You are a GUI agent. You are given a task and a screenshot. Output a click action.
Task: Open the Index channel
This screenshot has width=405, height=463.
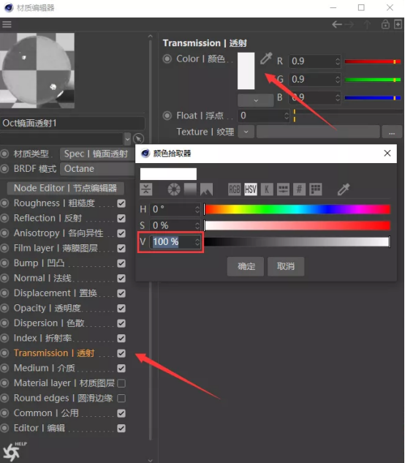pos(43,338)
